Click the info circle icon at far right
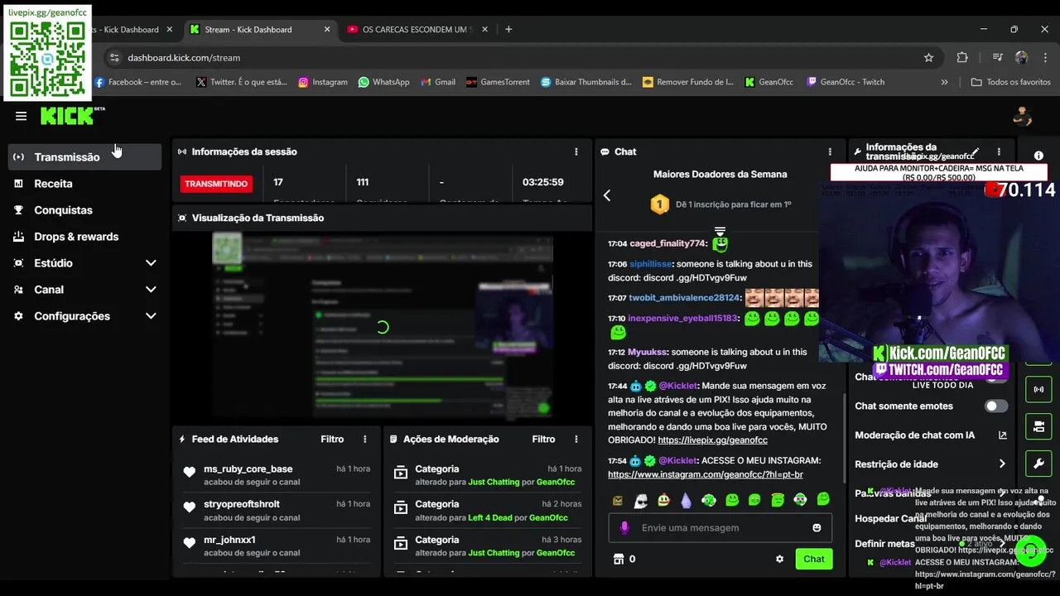Viewport: 1060px width, 596px height. click(x=1038, y=156)
